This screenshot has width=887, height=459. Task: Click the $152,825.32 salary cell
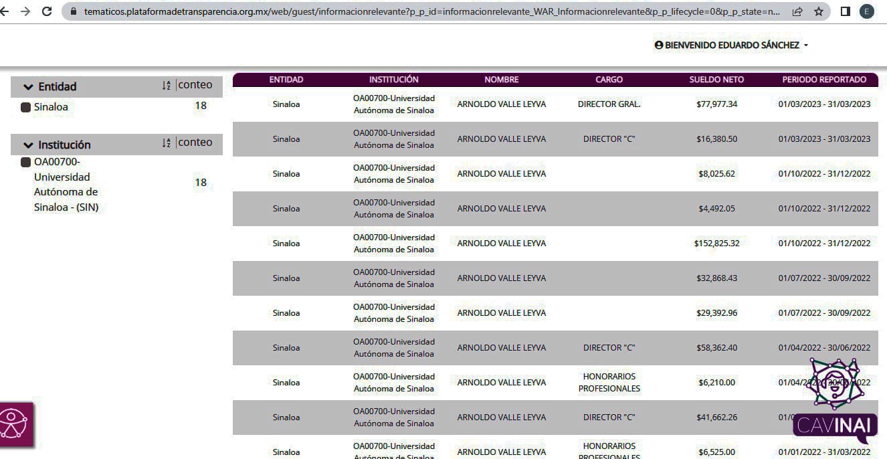click(x=717, y=244)
